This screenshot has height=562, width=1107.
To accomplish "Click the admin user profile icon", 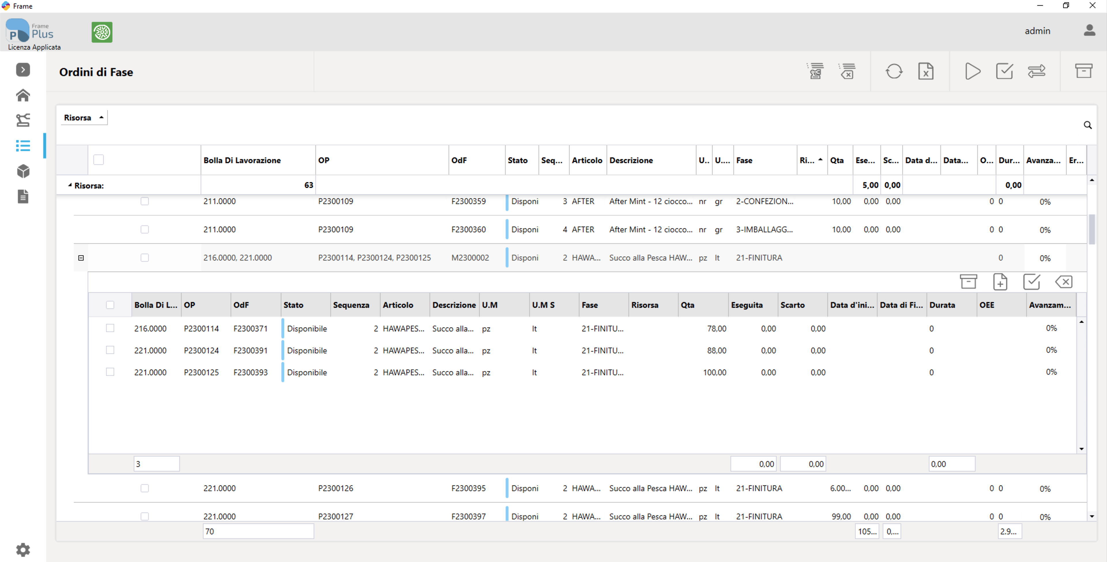I will point(1089,31).
